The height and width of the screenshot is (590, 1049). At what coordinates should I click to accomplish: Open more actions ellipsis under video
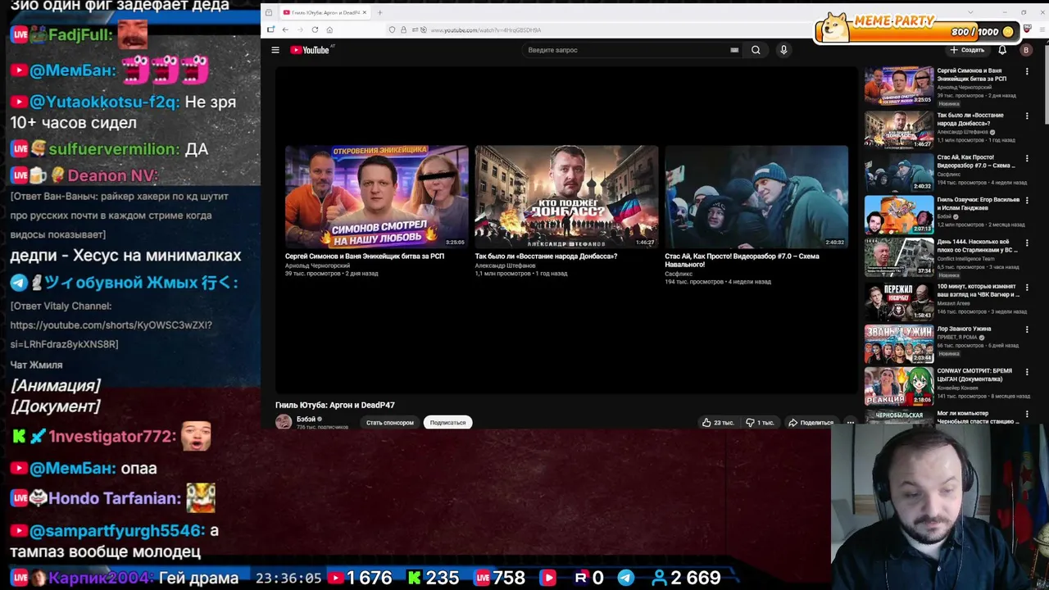coord(850,423)
